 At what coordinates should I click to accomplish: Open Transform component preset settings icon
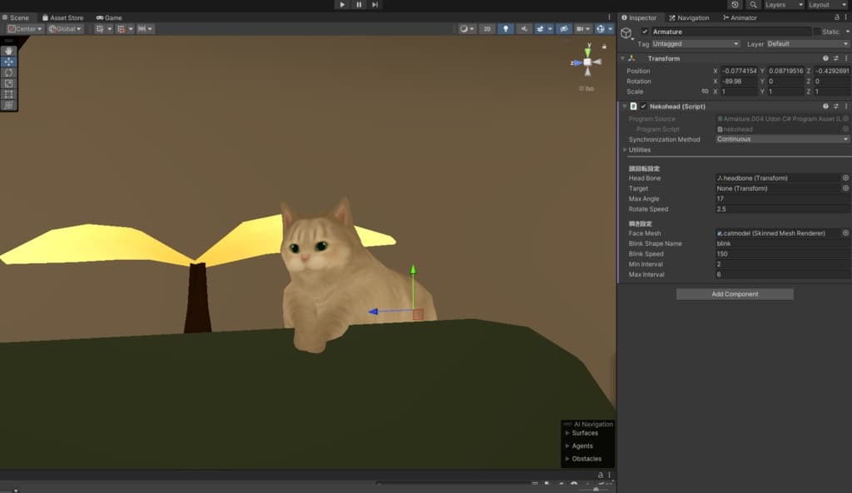(x=836, y=58)
